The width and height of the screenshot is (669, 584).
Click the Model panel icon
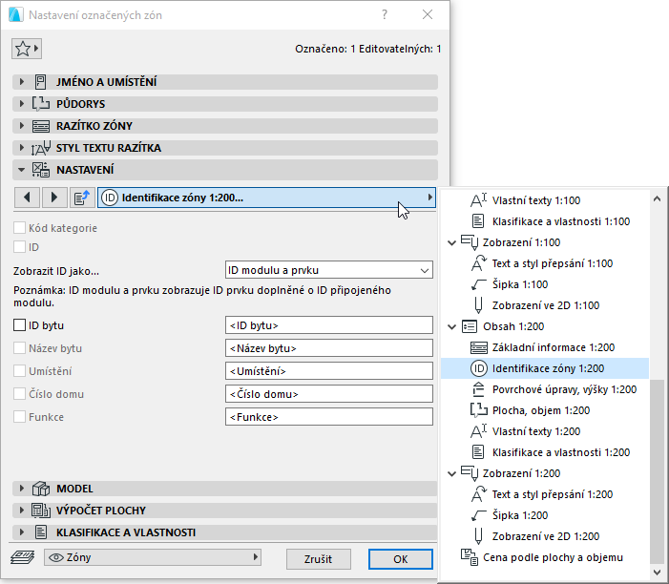(x=40, y=489)
